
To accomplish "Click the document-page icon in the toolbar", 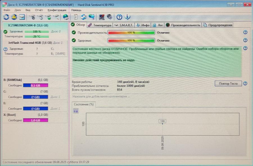I will (76, 17).
